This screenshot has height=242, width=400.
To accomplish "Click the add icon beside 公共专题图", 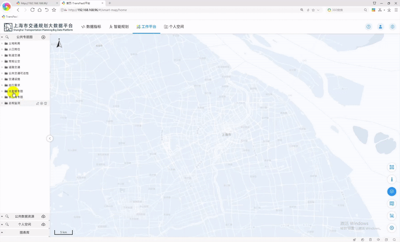I will pyautogui.click(x=44, y=37).
